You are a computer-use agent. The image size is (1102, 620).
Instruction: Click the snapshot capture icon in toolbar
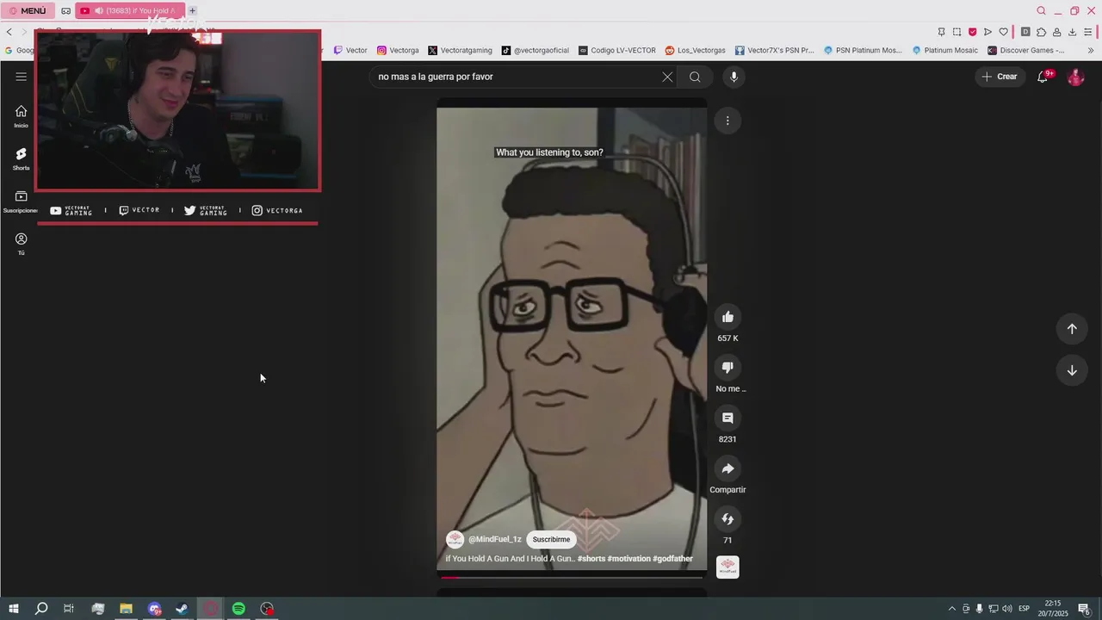tap(957, 32)
